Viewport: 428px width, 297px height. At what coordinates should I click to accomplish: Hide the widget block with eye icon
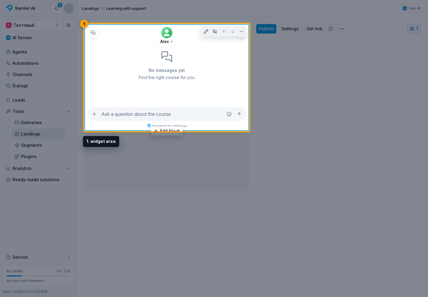[x=215, y=31]
